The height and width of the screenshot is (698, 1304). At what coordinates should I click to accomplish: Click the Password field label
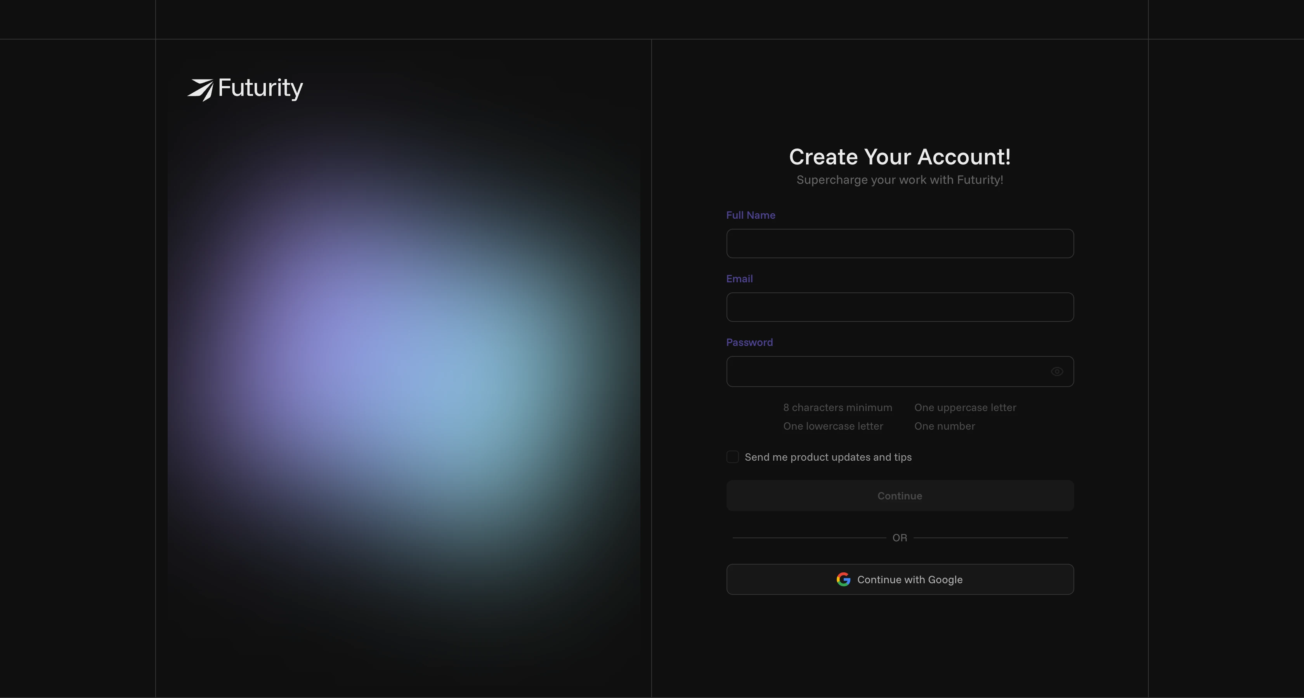pyautogui.click(x=750, y=342)
